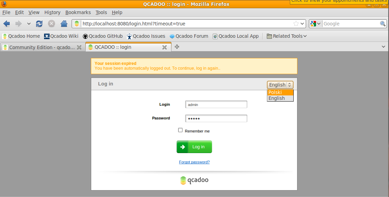Screen dimensions: 389x197
Task: Bookmark this page with the star icon
Action: pos(296,24)
